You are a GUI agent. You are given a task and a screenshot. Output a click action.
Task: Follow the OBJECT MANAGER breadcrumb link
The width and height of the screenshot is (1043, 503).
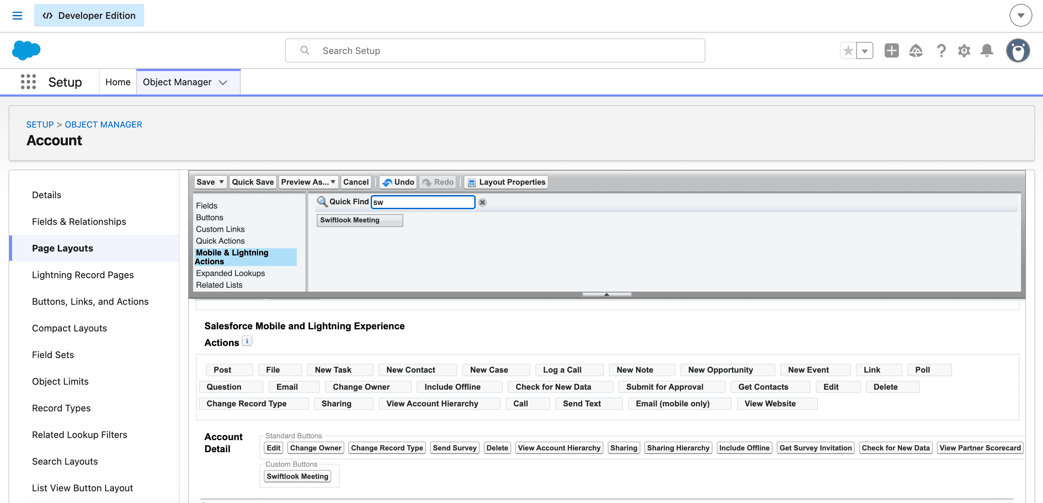pos(103,125)
